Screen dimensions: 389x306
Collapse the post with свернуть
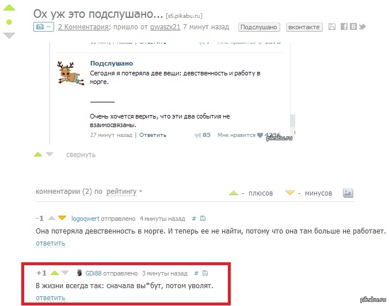pyautogui.click(x=81, y=155)
